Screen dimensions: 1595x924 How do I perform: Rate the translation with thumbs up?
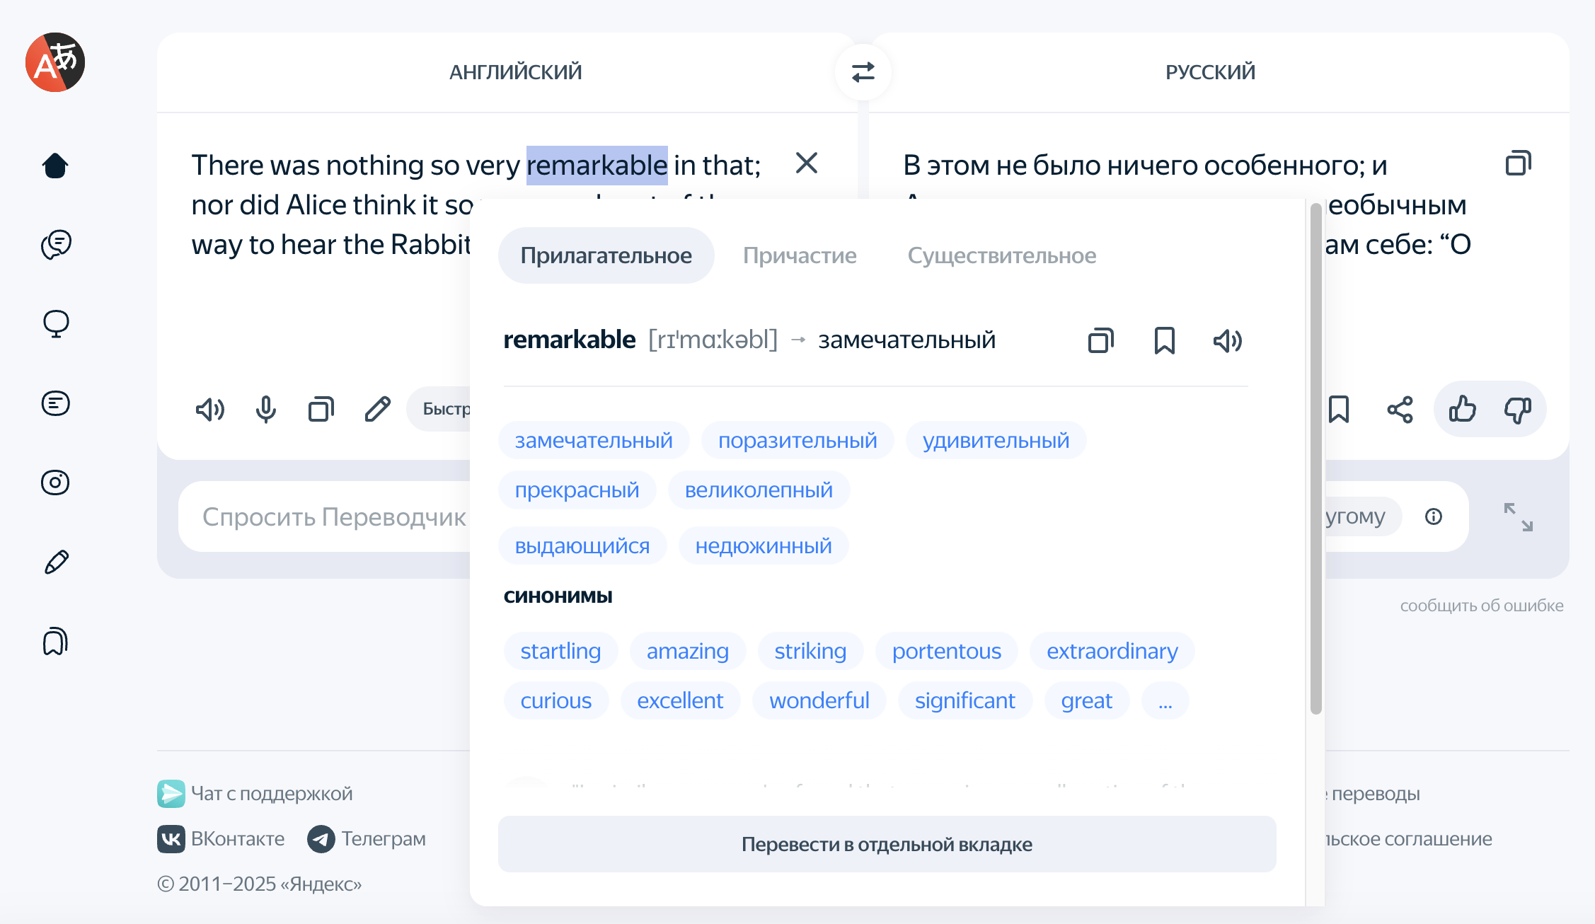coord(1462,409)
